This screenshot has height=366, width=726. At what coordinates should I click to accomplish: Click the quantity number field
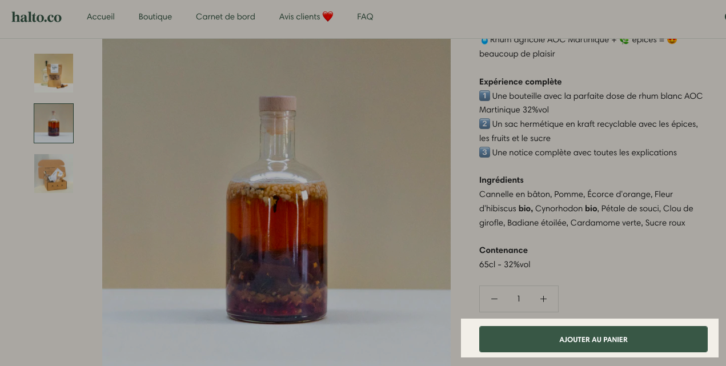[519, 299]
